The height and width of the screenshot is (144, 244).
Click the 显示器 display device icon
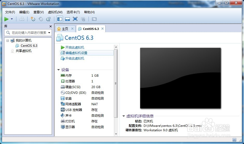[63, 127]
